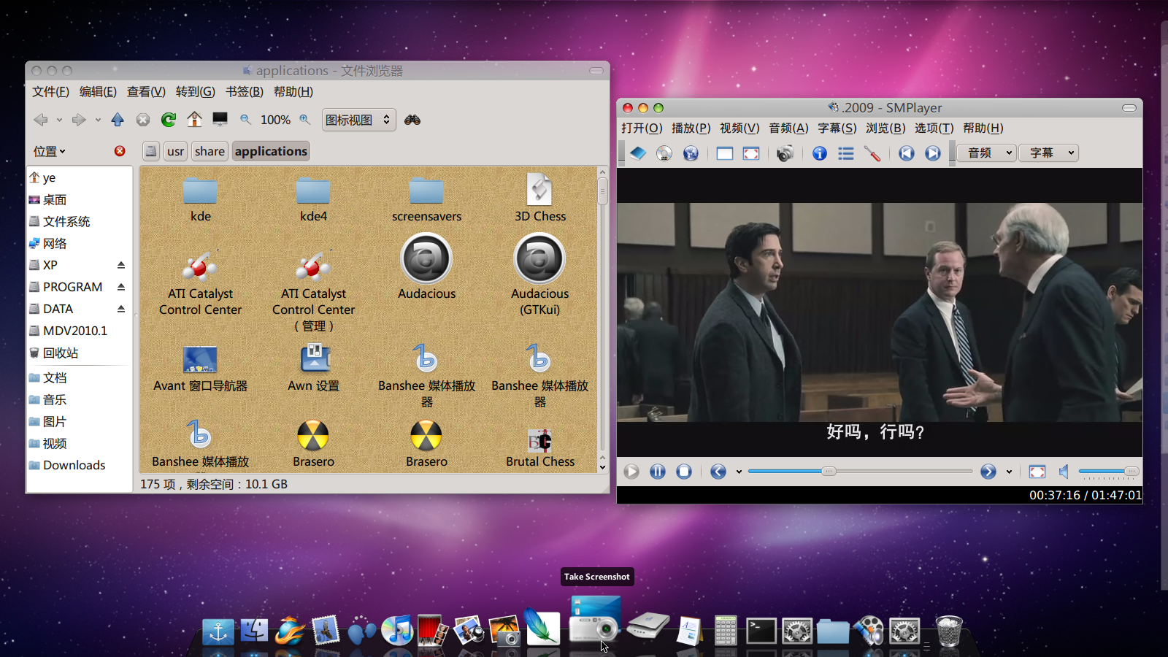1168x657 pixels.
Task: Click the Play button in SMPlayer
Action: pyautogui.click(x=631, y=472)
